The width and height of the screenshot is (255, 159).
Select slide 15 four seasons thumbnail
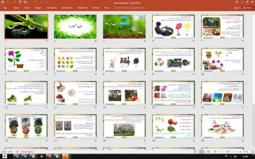click(x=222, y=93)
